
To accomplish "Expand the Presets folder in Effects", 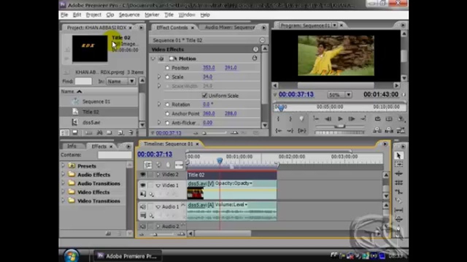I will (x=63, y=166).
